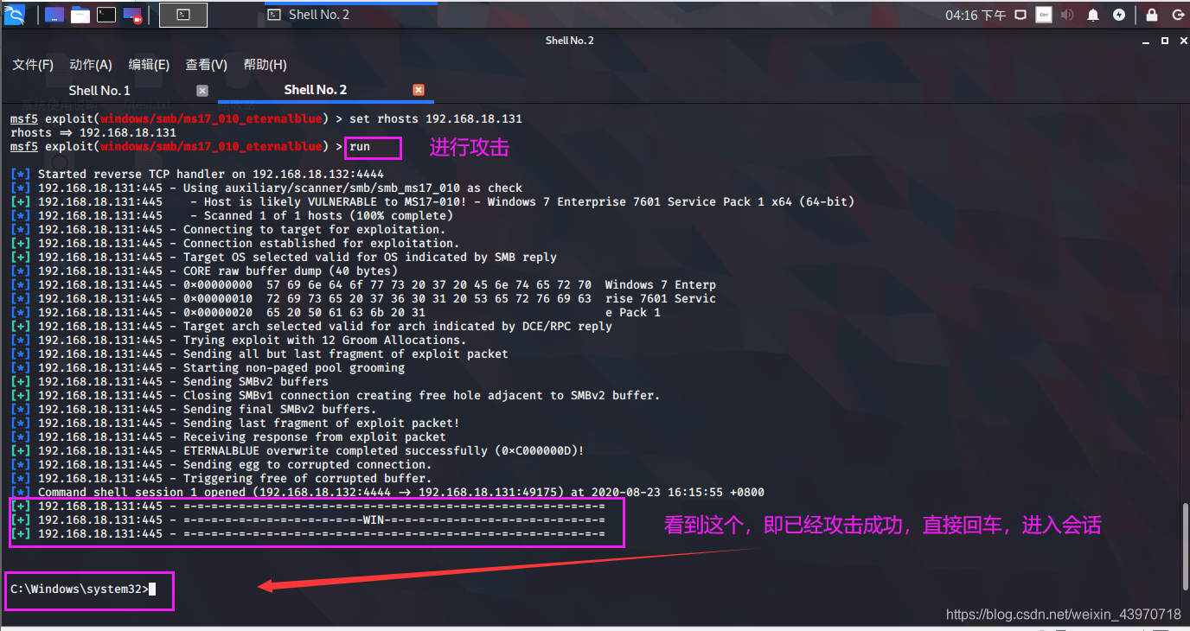Open the screen recorder panel icon

pos(132,15)
